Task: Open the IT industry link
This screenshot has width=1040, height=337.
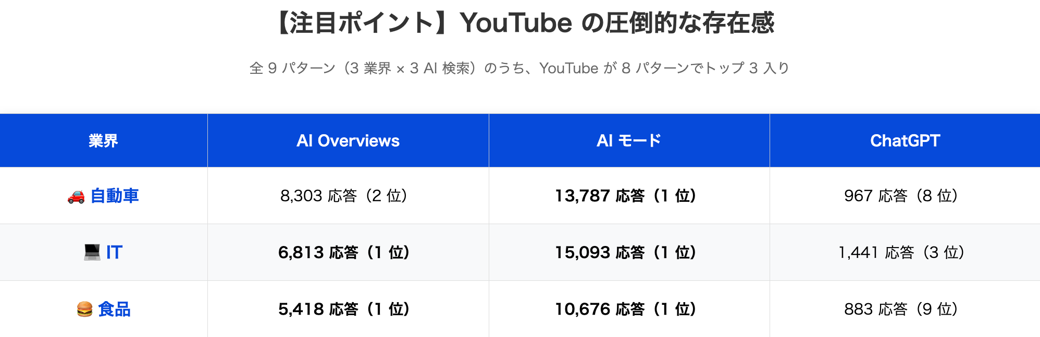Action: click(x=114, y=253)
